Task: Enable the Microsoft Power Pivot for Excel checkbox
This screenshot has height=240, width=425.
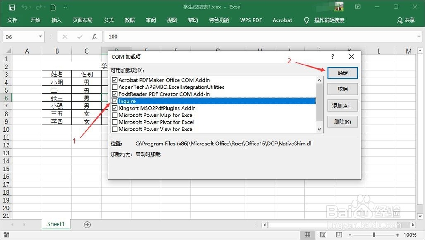Action: click(115, 122)
